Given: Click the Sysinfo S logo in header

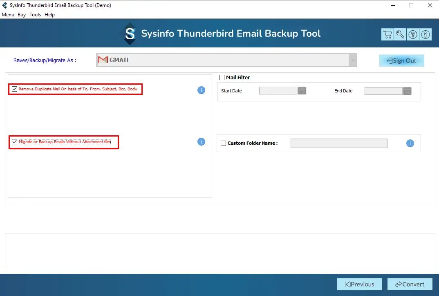Looking at the screenshot, I should coord(130,34).
